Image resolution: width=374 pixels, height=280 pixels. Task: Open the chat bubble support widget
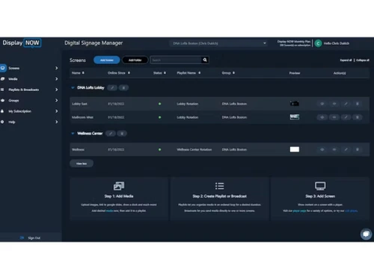click(366, 234)
